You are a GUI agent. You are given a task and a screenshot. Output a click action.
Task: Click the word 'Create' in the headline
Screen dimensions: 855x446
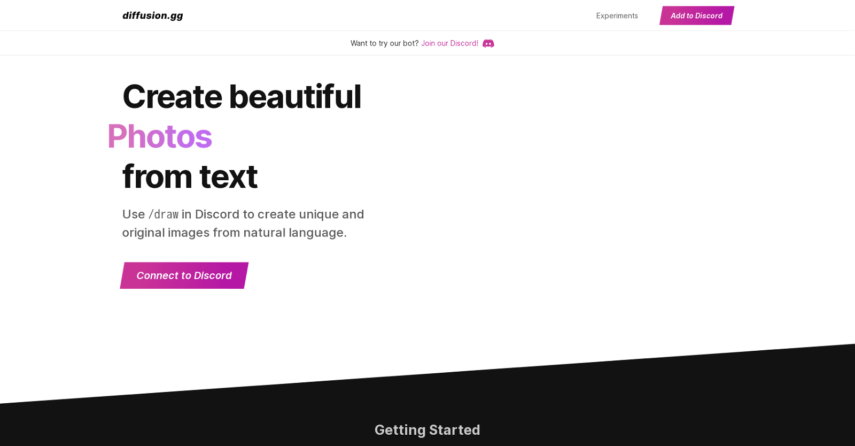click(172, 97)
